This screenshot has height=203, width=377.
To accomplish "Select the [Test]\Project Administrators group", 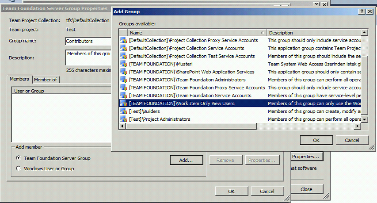I will (240, 119).
